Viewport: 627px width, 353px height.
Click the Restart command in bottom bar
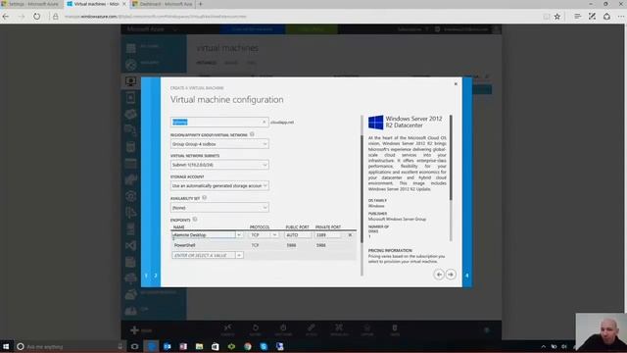point(255,329)
